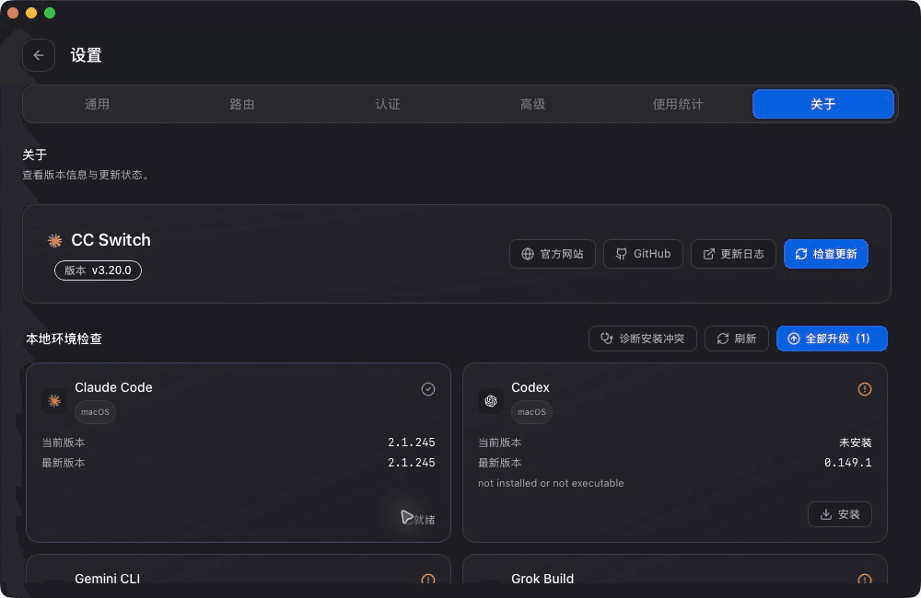
Task: Click Claude Code checkmark status icon
Action: pos(428,389)
